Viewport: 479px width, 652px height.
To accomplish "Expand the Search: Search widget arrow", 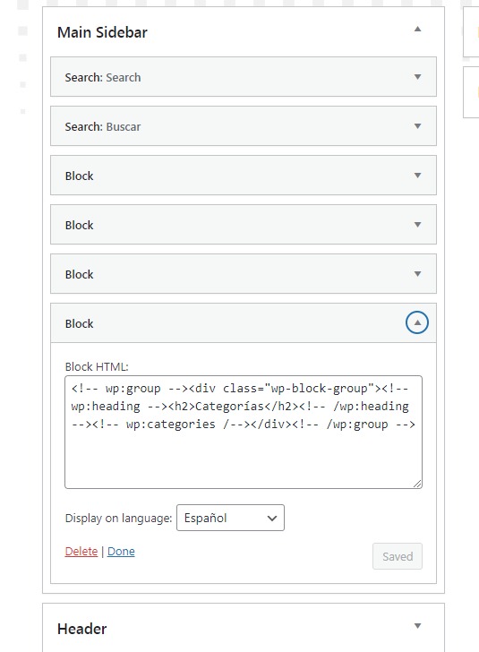I will 417,77.
